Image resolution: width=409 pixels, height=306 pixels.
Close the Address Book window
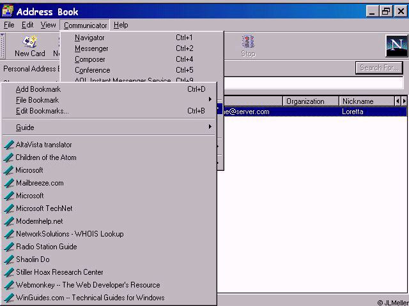[x=401, y=11]
